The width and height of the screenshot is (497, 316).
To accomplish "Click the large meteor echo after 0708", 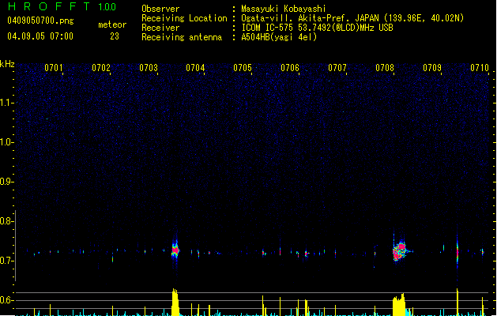I will pos(399,251).
